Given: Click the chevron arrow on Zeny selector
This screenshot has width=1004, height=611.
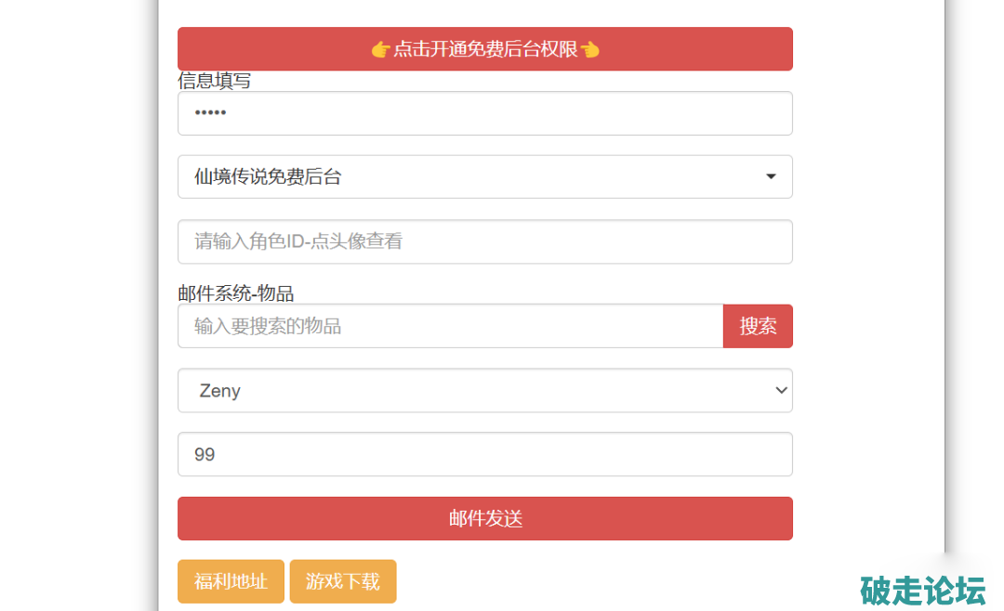Looking at the screenshot, I should tap(781, 391).
